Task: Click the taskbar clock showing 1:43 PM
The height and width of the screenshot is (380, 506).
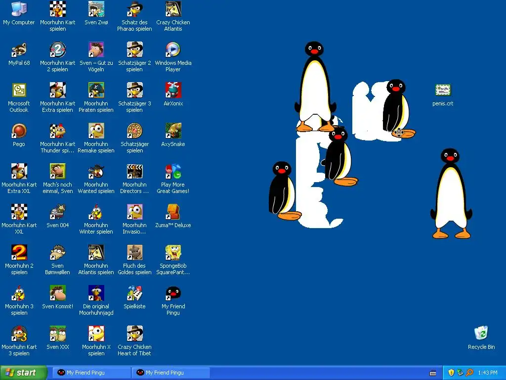Action: (488, 373)
